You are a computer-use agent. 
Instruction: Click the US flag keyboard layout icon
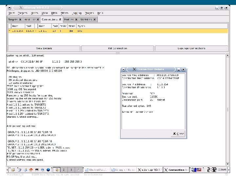click(x=199, y=170)
